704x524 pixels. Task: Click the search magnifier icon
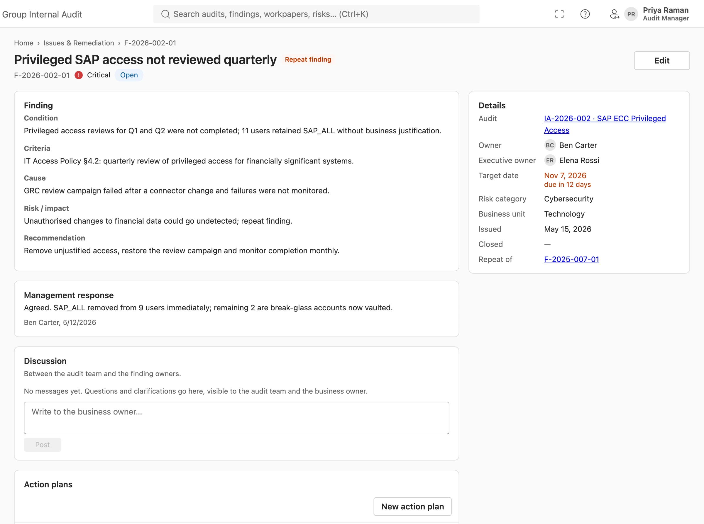[x=165, y=14]
